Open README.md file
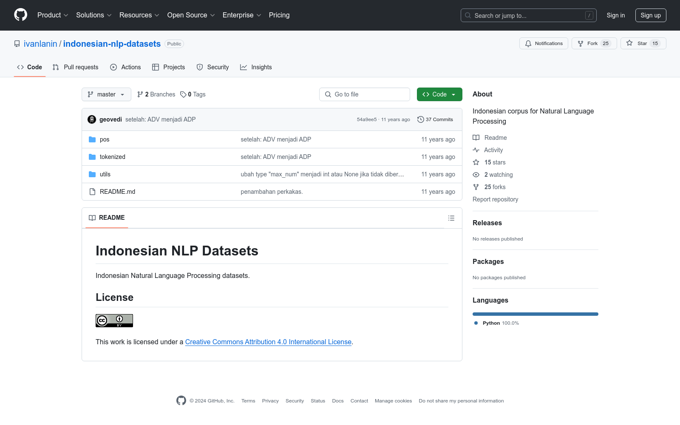Image resolution: width=680 pixels, height=425 pixels. 117,192
